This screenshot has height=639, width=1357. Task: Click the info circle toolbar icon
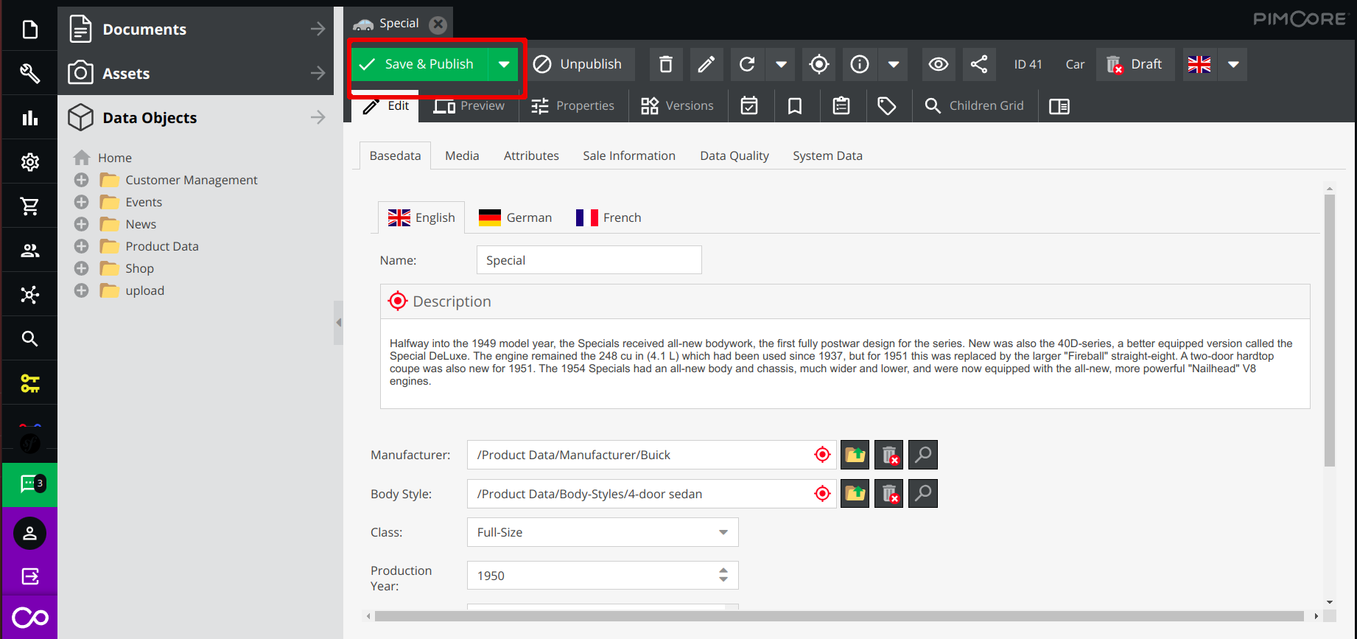pyautogui.click(x=860, y=65)
